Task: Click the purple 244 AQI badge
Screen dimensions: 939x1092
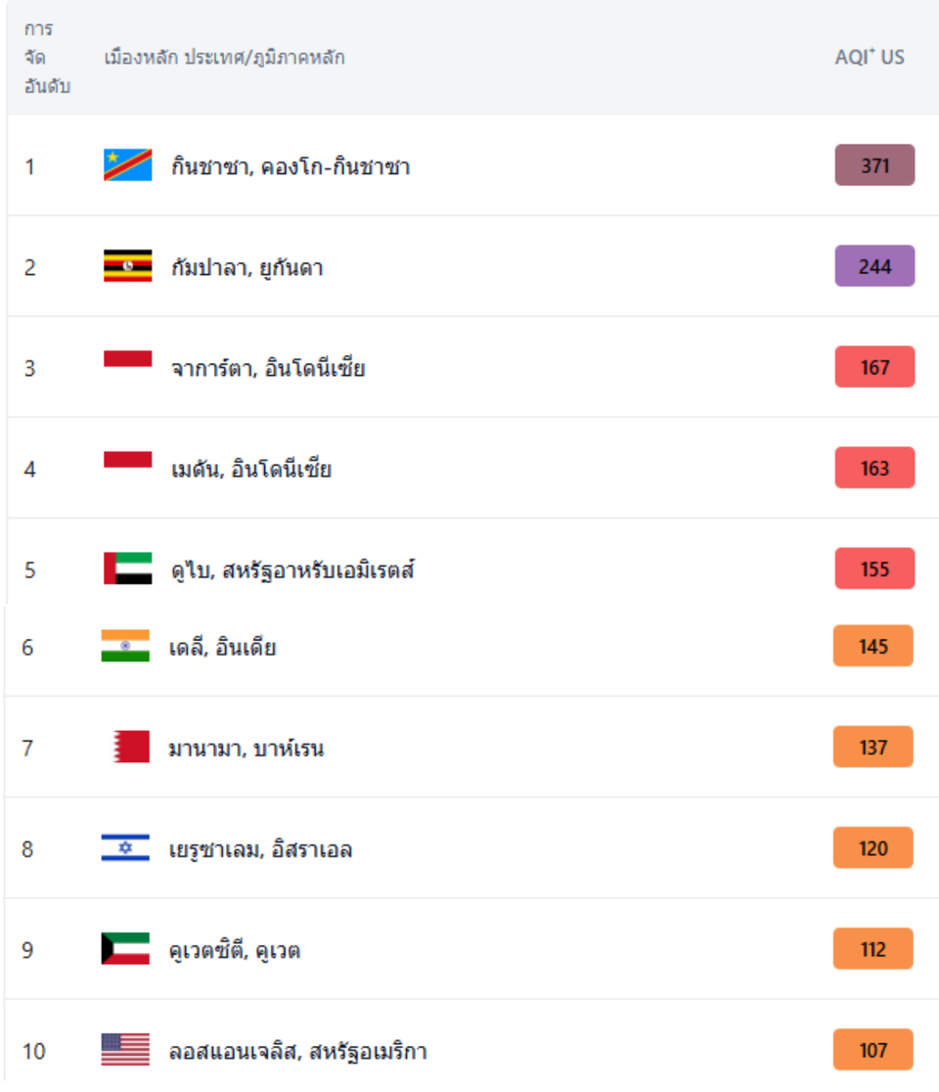Action: (875, 266)
